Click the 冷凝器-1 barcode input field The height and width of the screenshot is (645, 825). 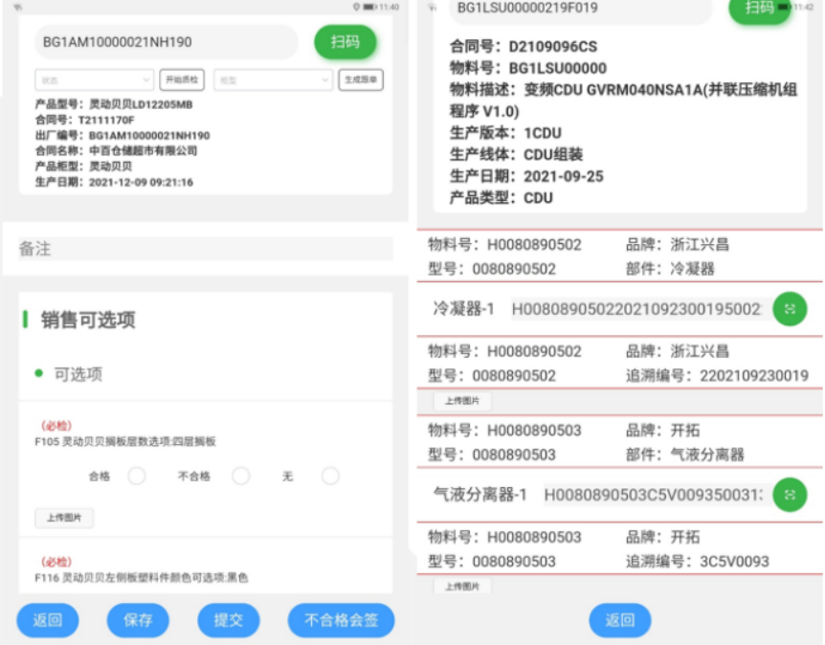tap(635, 309)
